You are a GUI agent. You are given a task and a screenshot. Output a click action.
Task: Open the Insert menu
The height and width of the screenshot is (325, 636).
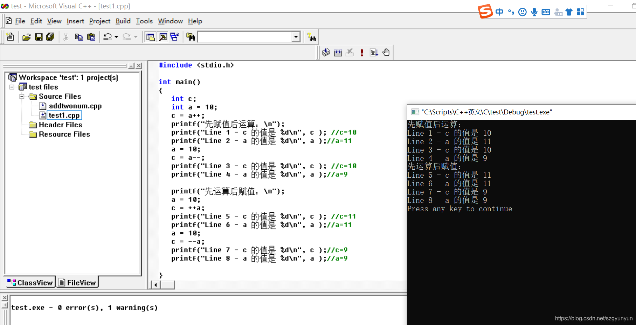tap(75, 21)
